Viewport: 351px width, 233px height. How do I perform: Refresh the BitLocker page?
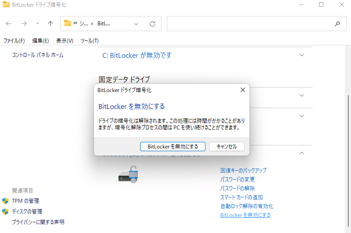click(153, 24)
